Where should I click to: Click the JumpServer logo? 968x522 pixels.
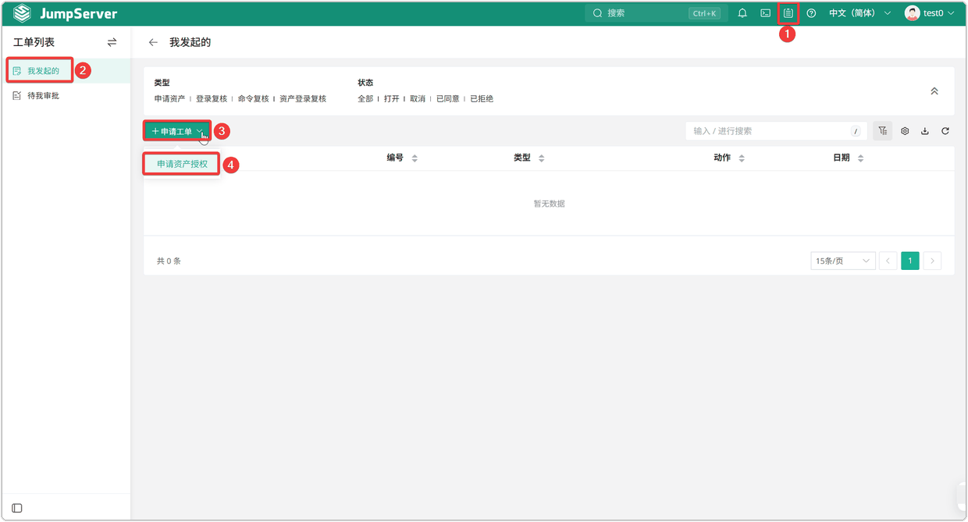coord(65,13)
